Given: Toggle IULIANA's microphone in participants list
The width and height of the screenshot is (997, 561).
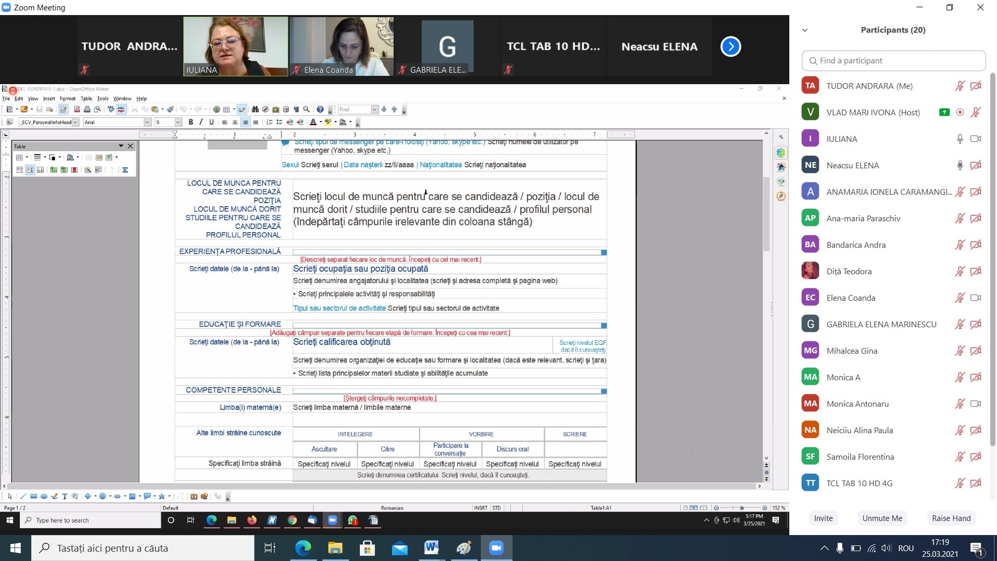Looking at the screenshot, I should (x=960, y=139).
